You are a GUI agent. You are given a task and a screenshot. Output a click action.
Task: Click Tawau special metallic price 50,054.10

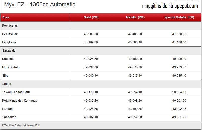tap(179, 92)
